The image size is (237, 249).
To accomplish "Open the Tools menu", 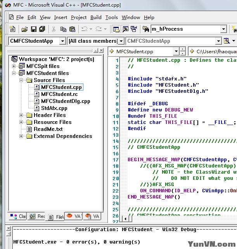I will 112,17.
